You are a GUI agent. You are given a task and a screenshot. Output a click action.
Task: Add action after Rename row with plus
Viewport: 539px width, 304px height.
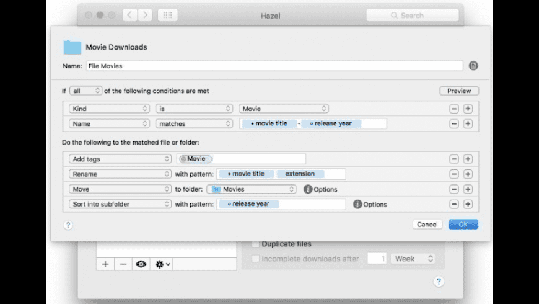(x=468, y=174)
